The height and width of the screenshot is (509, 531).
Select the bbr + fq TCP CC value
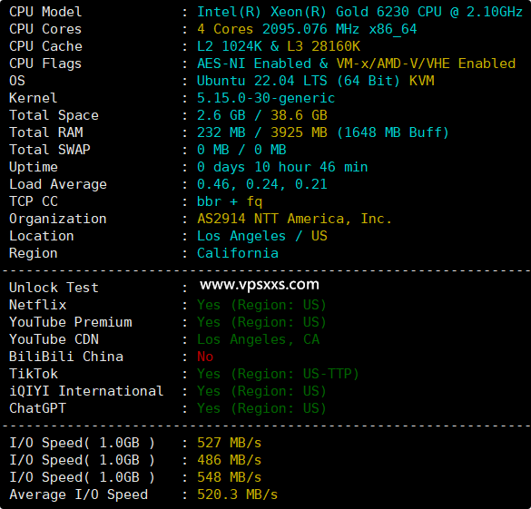(230, 201)
